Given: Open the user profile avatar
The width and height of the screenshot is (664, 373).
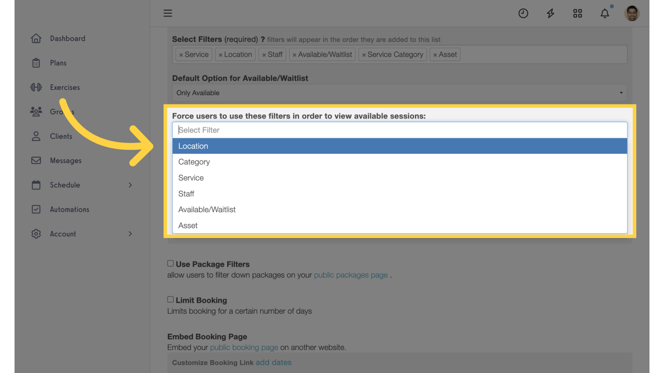Looking at the screenshot, I should (x=632, y=14).
